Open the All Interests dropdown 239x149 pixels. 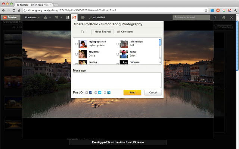tap(32, 18)
